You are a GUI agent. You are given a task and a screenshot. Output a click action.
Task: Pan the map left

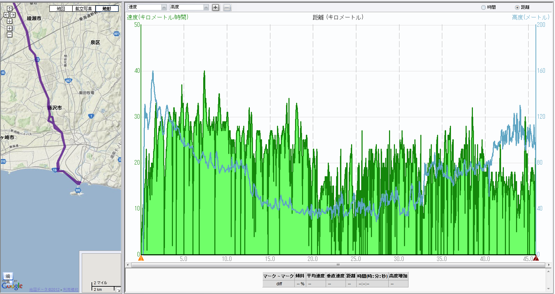coord(6,15)
